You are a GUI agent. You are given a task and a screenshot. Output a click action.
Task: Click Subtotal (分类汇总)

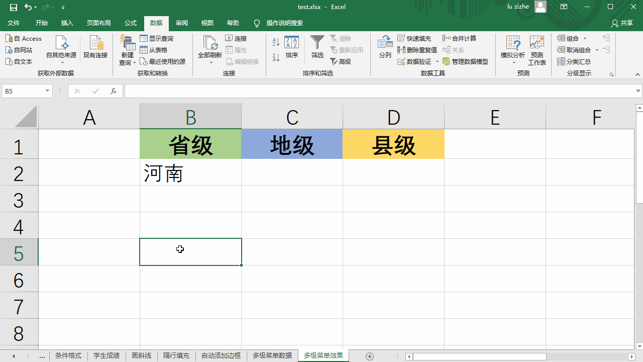(574, 61)
